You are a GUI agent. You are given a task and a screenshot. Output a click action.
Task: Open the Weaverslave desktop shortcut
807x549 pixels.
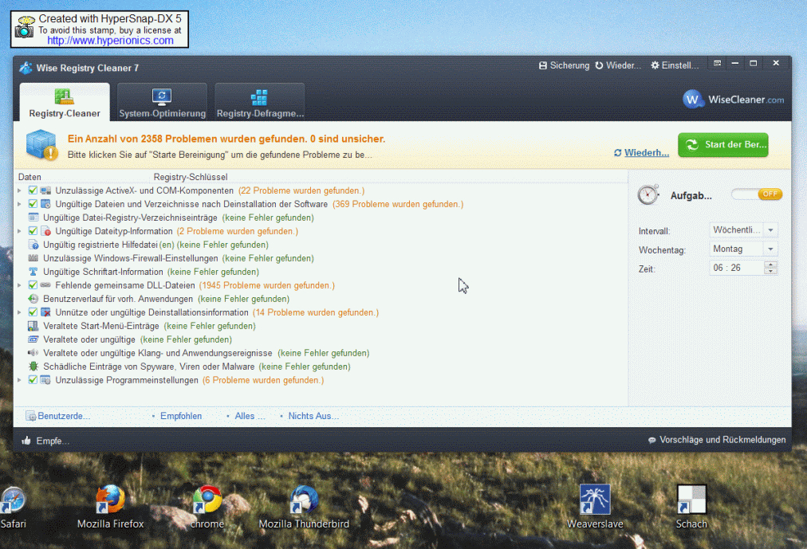595,508
